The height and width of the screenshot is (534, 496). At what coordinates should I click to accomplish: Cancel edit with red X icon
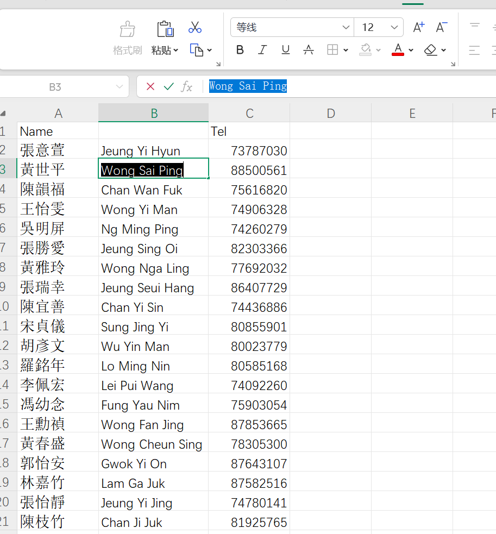pos(150,86)
